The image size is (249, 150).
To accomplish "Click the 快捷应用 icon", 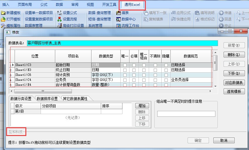I will pos(173,19).
